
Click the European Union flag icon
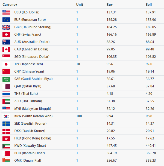click(x=6, y=20)
